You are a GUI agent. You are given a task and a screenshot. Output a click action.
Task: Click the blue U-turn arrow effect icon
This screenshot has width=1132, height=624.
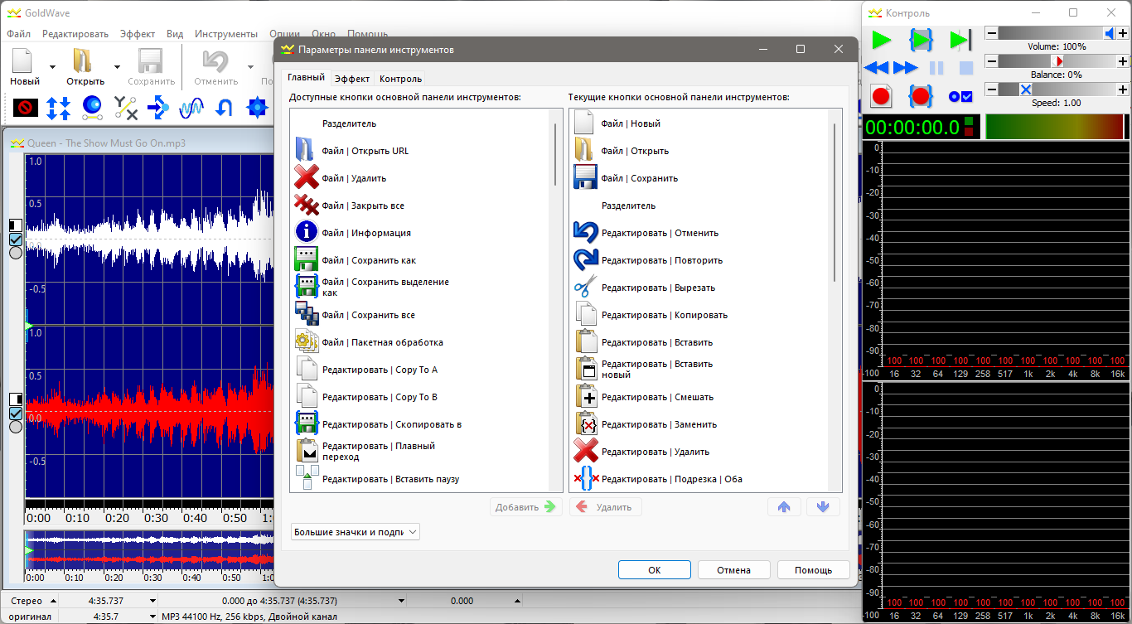(225, 106)
